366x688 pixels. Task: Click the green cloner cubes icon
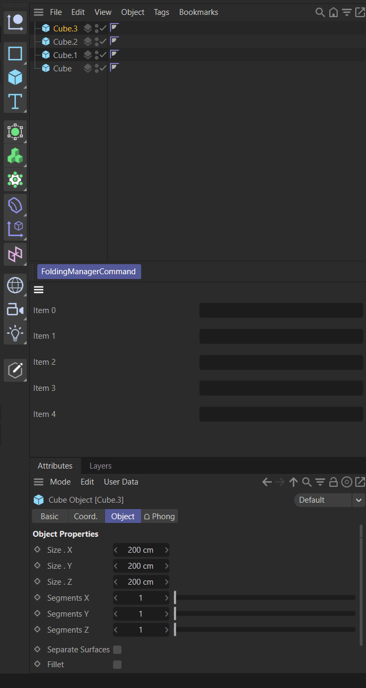15,156
